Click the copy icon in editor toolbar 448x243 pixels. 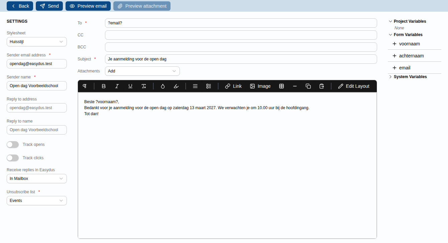point(308,86)
